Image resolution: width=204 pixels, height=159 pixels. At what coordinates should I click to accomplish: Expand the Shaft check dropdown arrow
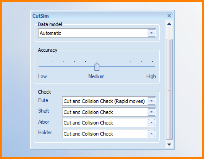(x=151, y=112)
